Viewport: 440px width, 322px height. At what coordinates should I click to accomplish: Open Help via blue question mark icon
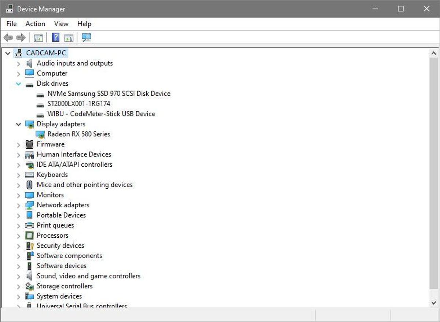point(56,37)
